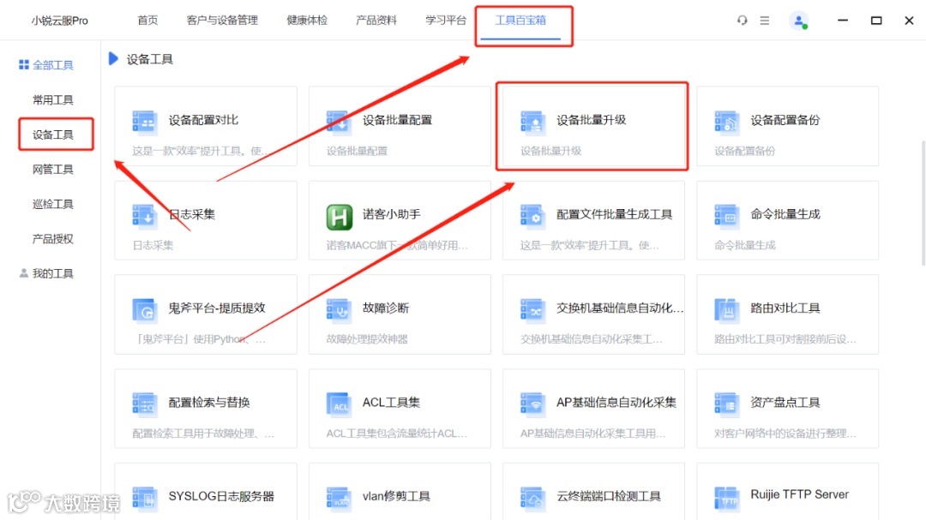Click the 全部工具 grid icon

tap(24, 65)
